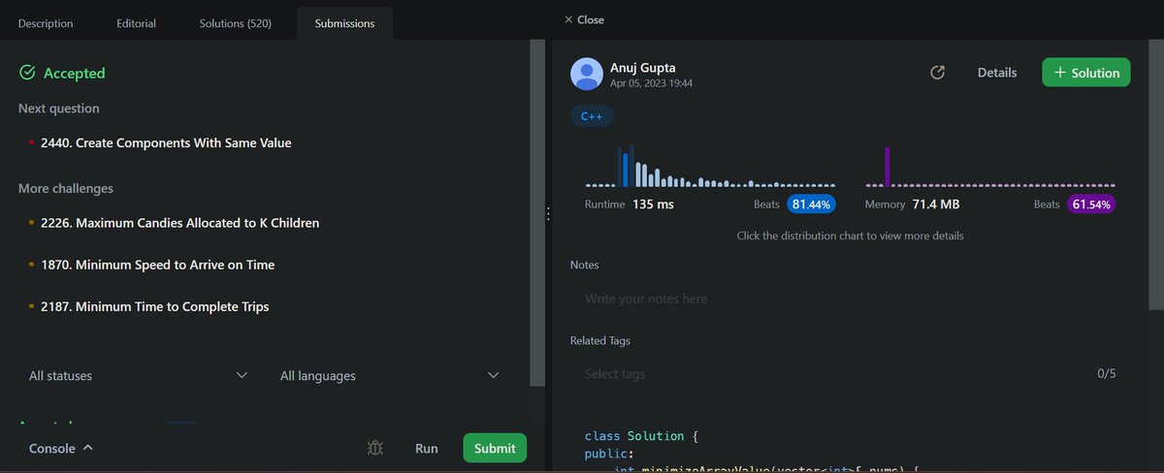Viewport: 1164px width, 473px height.
Task: Click the panel divider drag handle
Action: click(x=548, y=213)
